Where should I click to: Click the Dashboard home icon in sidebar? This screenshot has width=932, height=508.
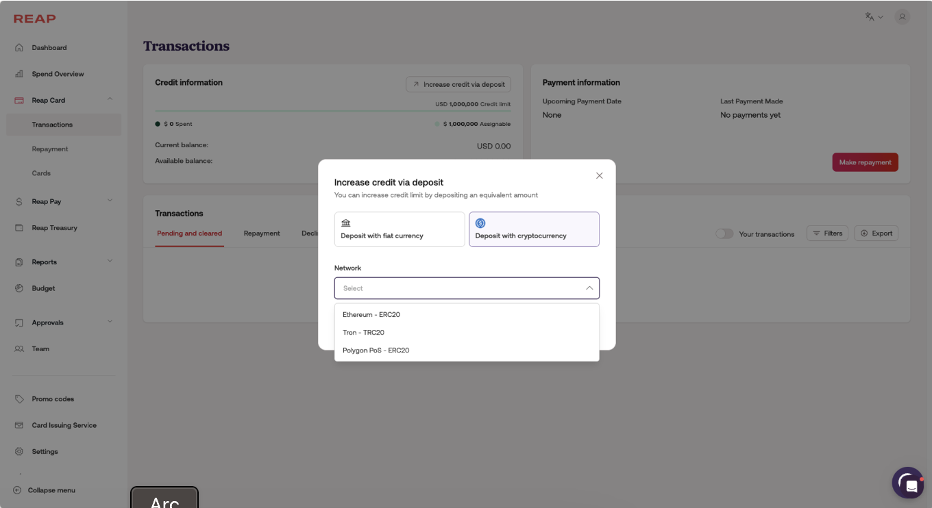click(x=19, y=48)
